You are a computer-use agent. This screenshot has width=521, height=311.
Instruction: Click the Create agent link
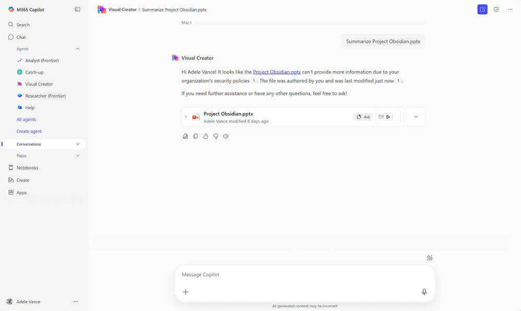click(29, 131)
